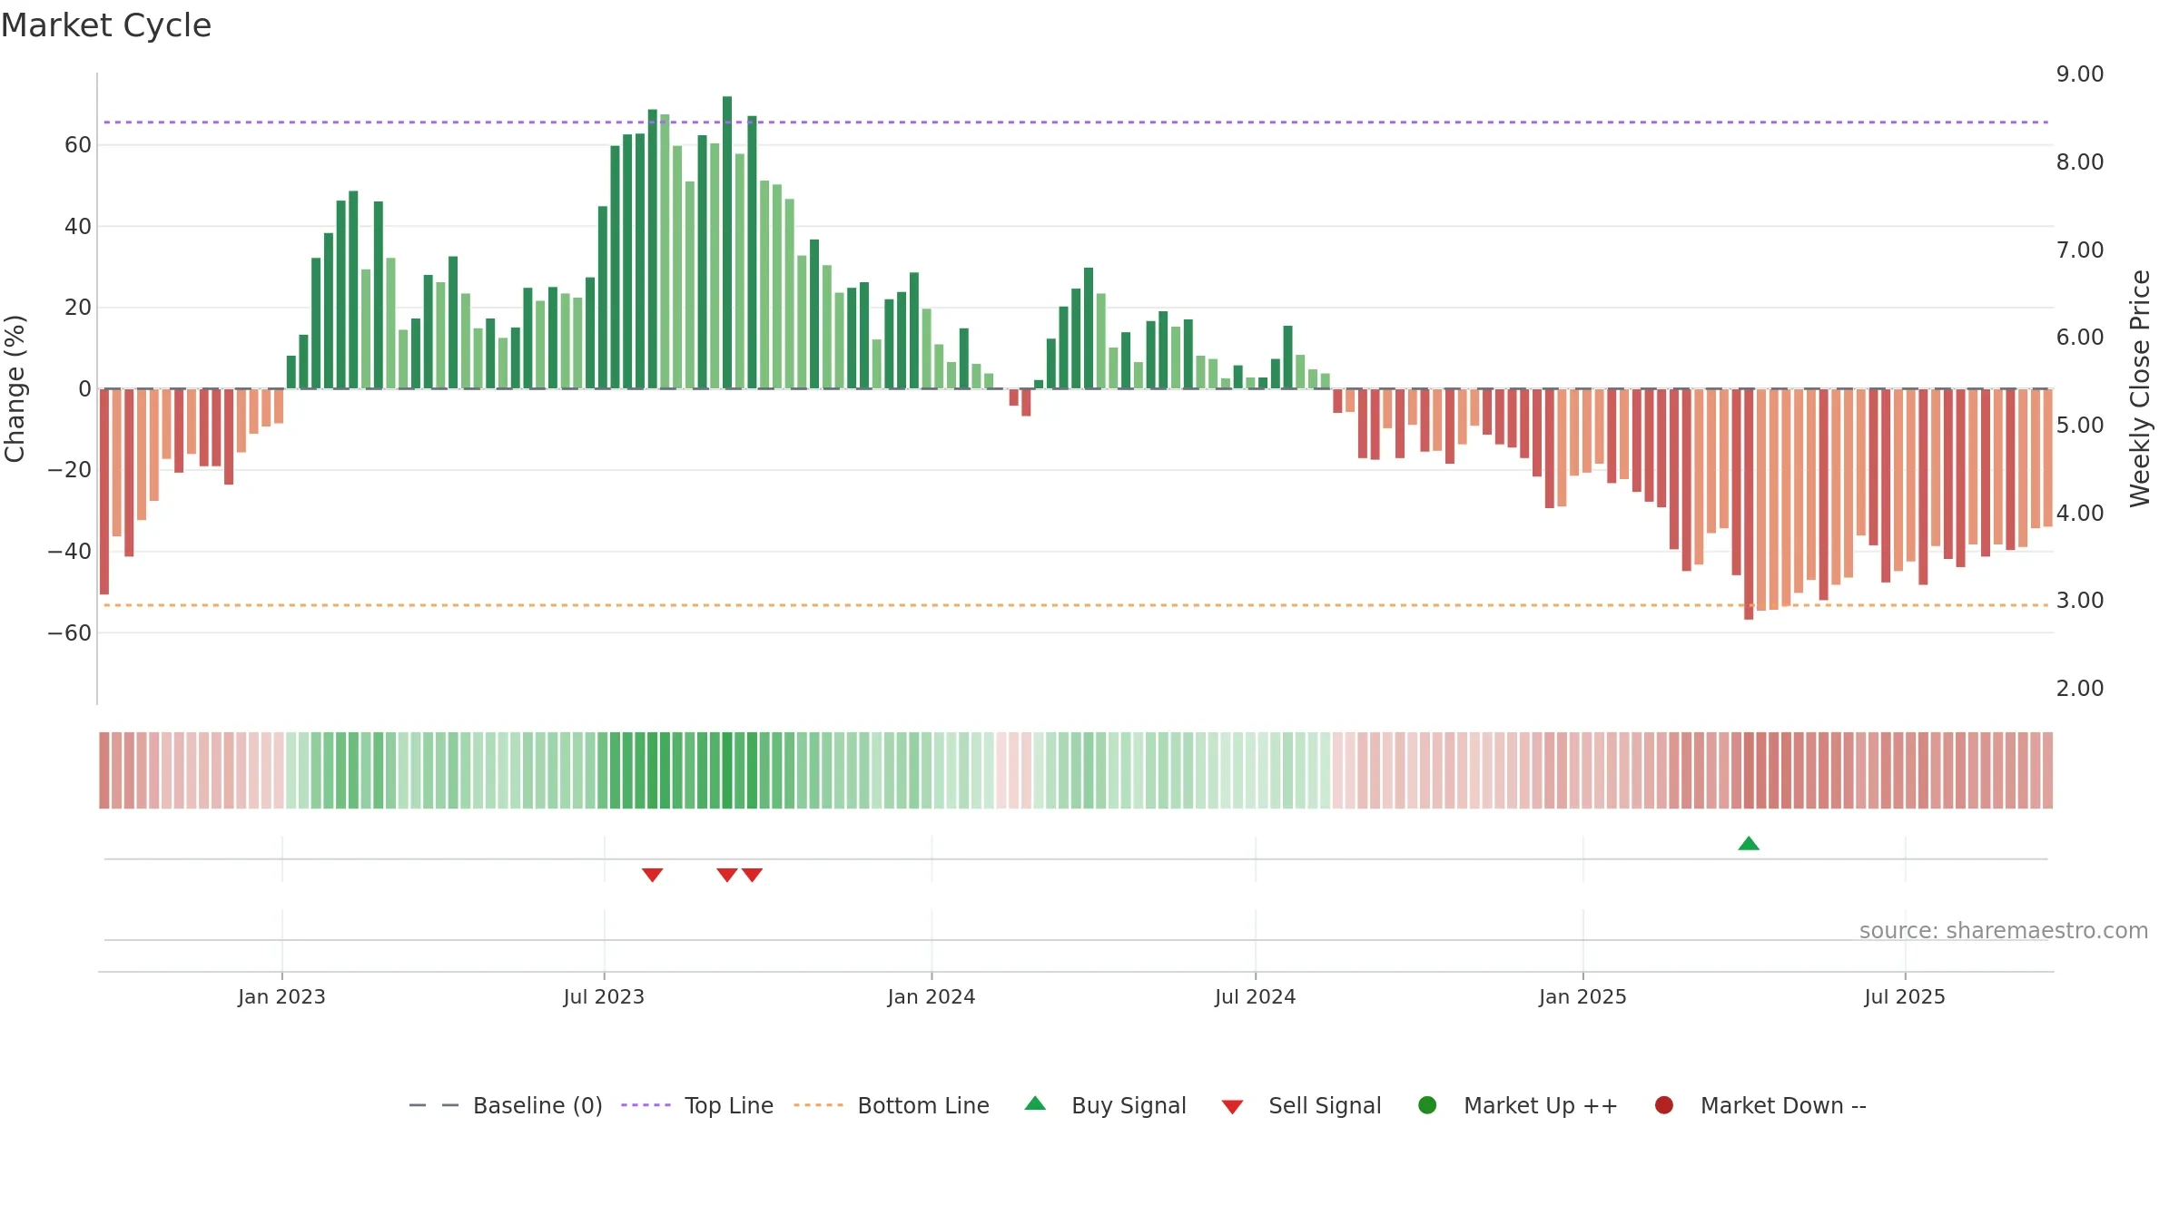Click the −20 tick on Change axis
The height and width of the screenshot is (1225, 2179).
pos(70,470)
